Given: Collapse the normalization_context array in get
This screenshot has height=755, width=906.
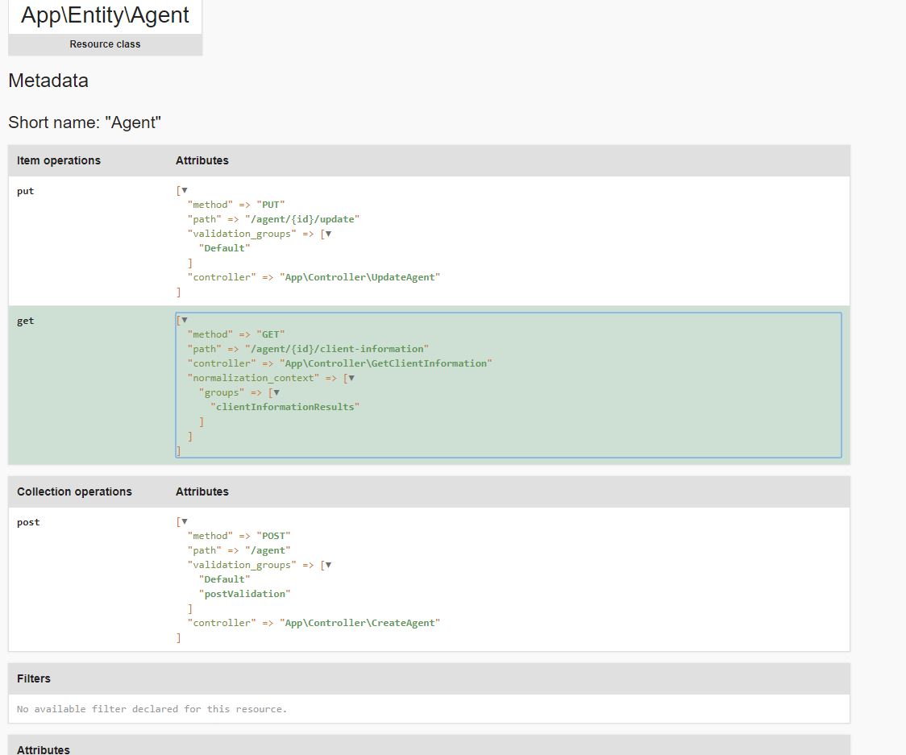Looking at the screenshot, I should tap(350, 377).
